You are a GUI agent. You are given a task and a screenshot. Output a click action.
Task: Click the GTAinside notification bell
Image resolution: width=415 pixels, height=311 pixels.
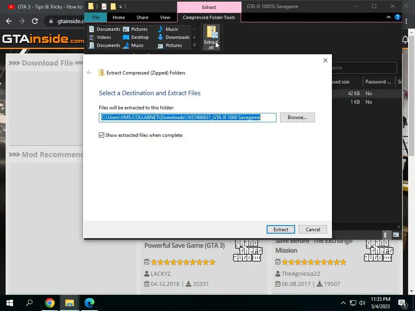[405, 40]
